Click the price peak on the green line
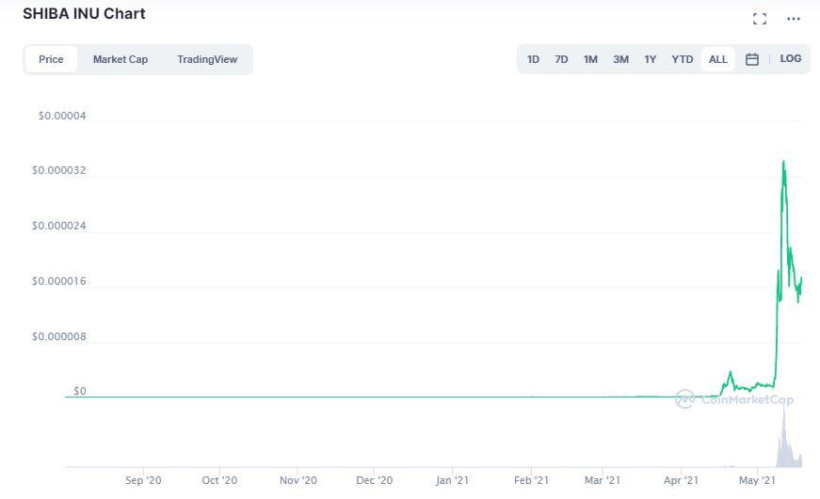 pos(783,162)
